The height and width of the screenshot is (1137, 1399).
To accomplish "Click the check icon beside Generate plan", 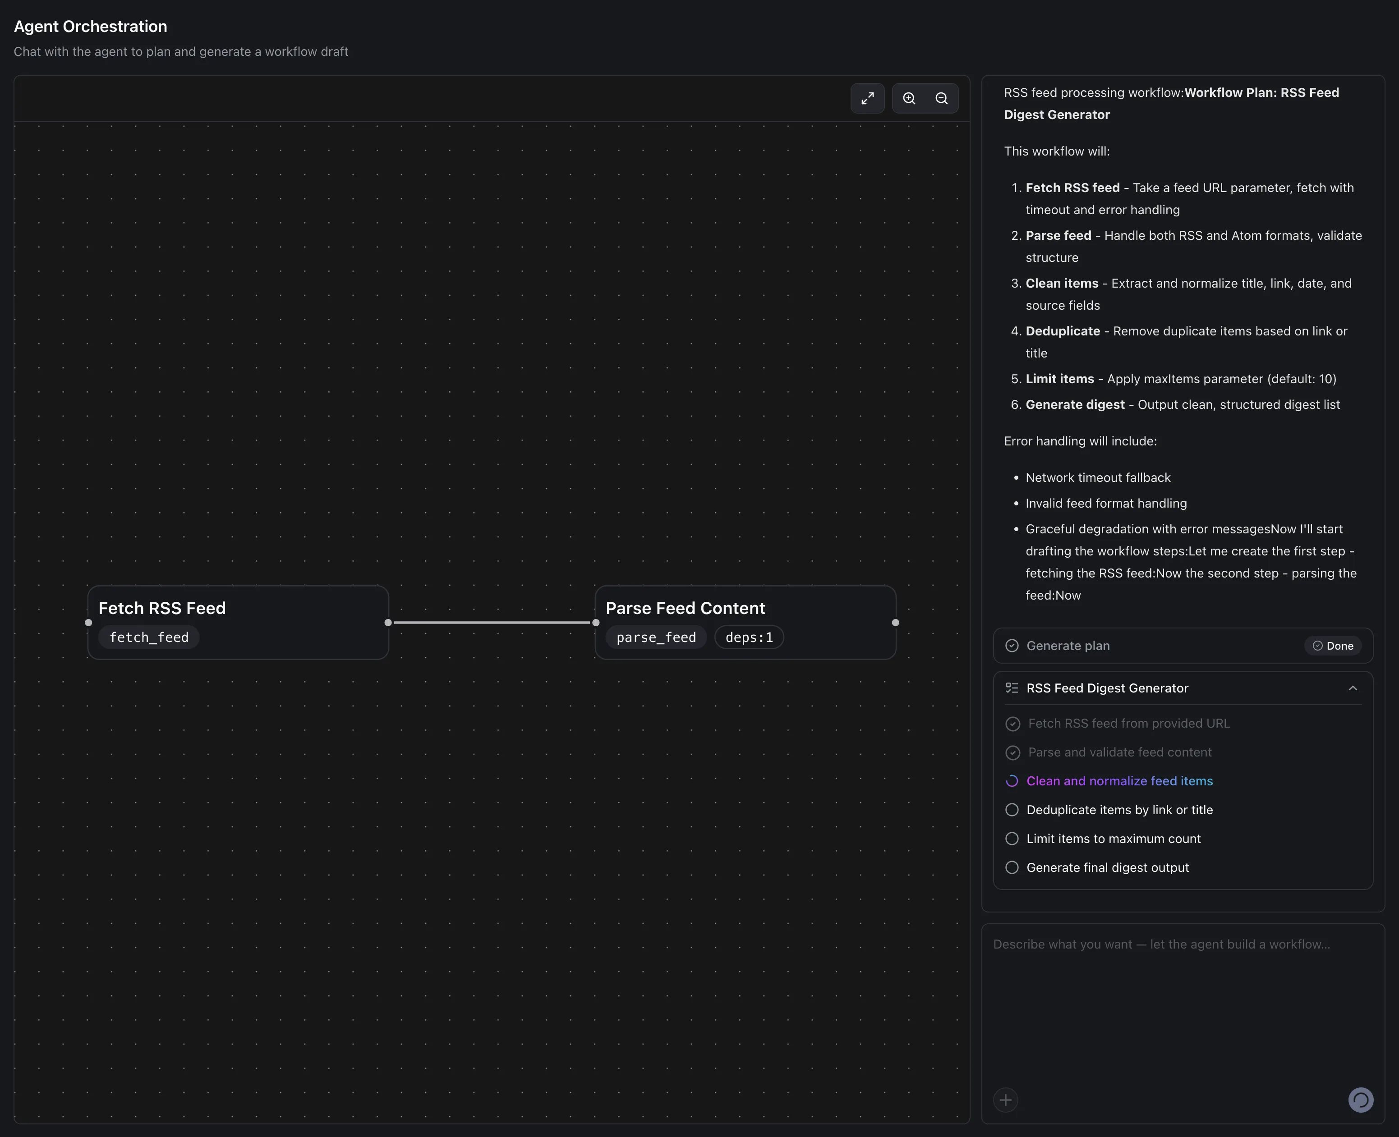I will pyautogui.click(x=1012, y=646).
